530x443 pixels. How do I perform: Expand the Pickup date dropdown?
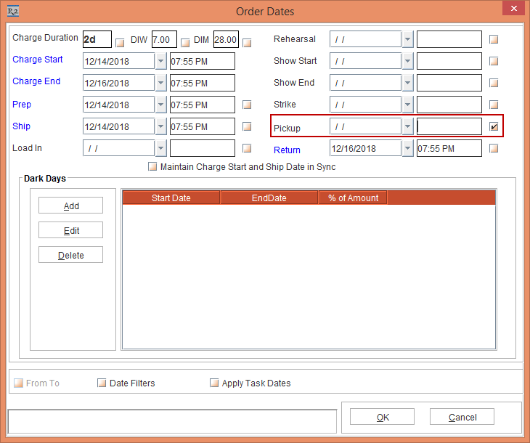[407, 127]
